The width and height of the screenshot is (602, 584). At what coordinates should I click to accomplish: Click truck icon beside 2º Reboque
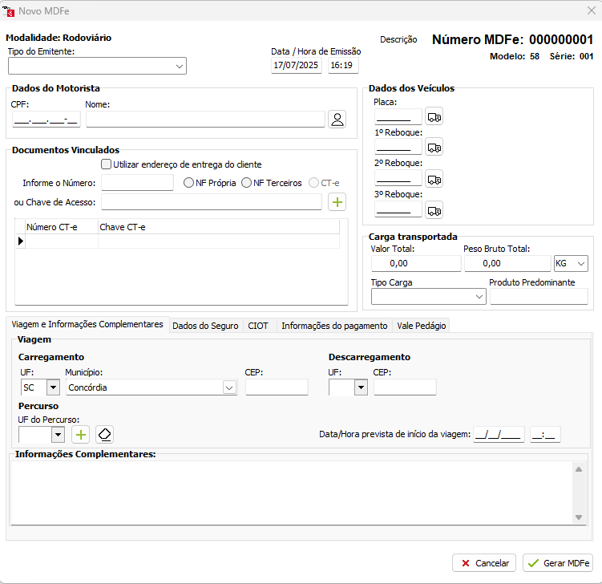click(434, 179)
